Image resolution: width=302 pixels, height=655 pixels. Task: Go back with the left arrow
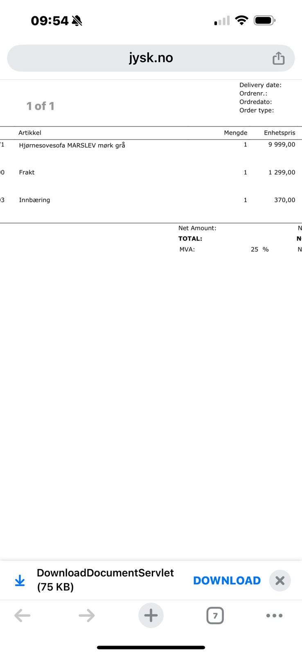[22, 615]
